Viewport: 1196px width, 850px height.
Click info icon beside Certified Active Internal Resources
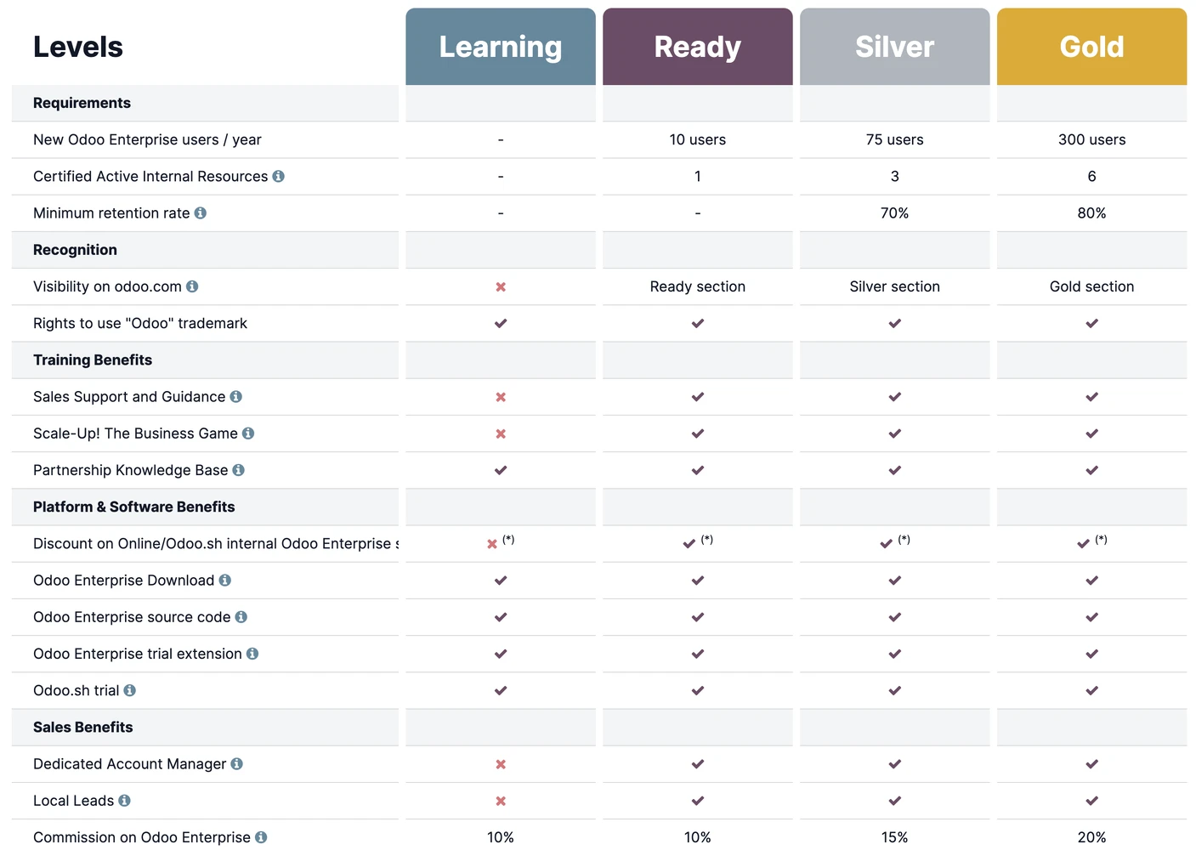(278, 176)
